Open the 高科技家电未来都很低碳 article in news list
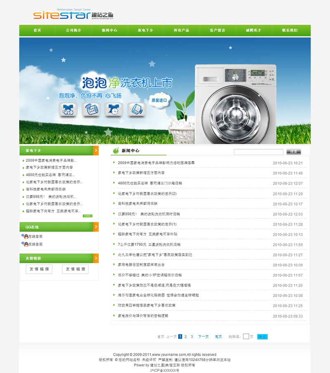This screenshot has height=373, width=330. tap(137, 204)
